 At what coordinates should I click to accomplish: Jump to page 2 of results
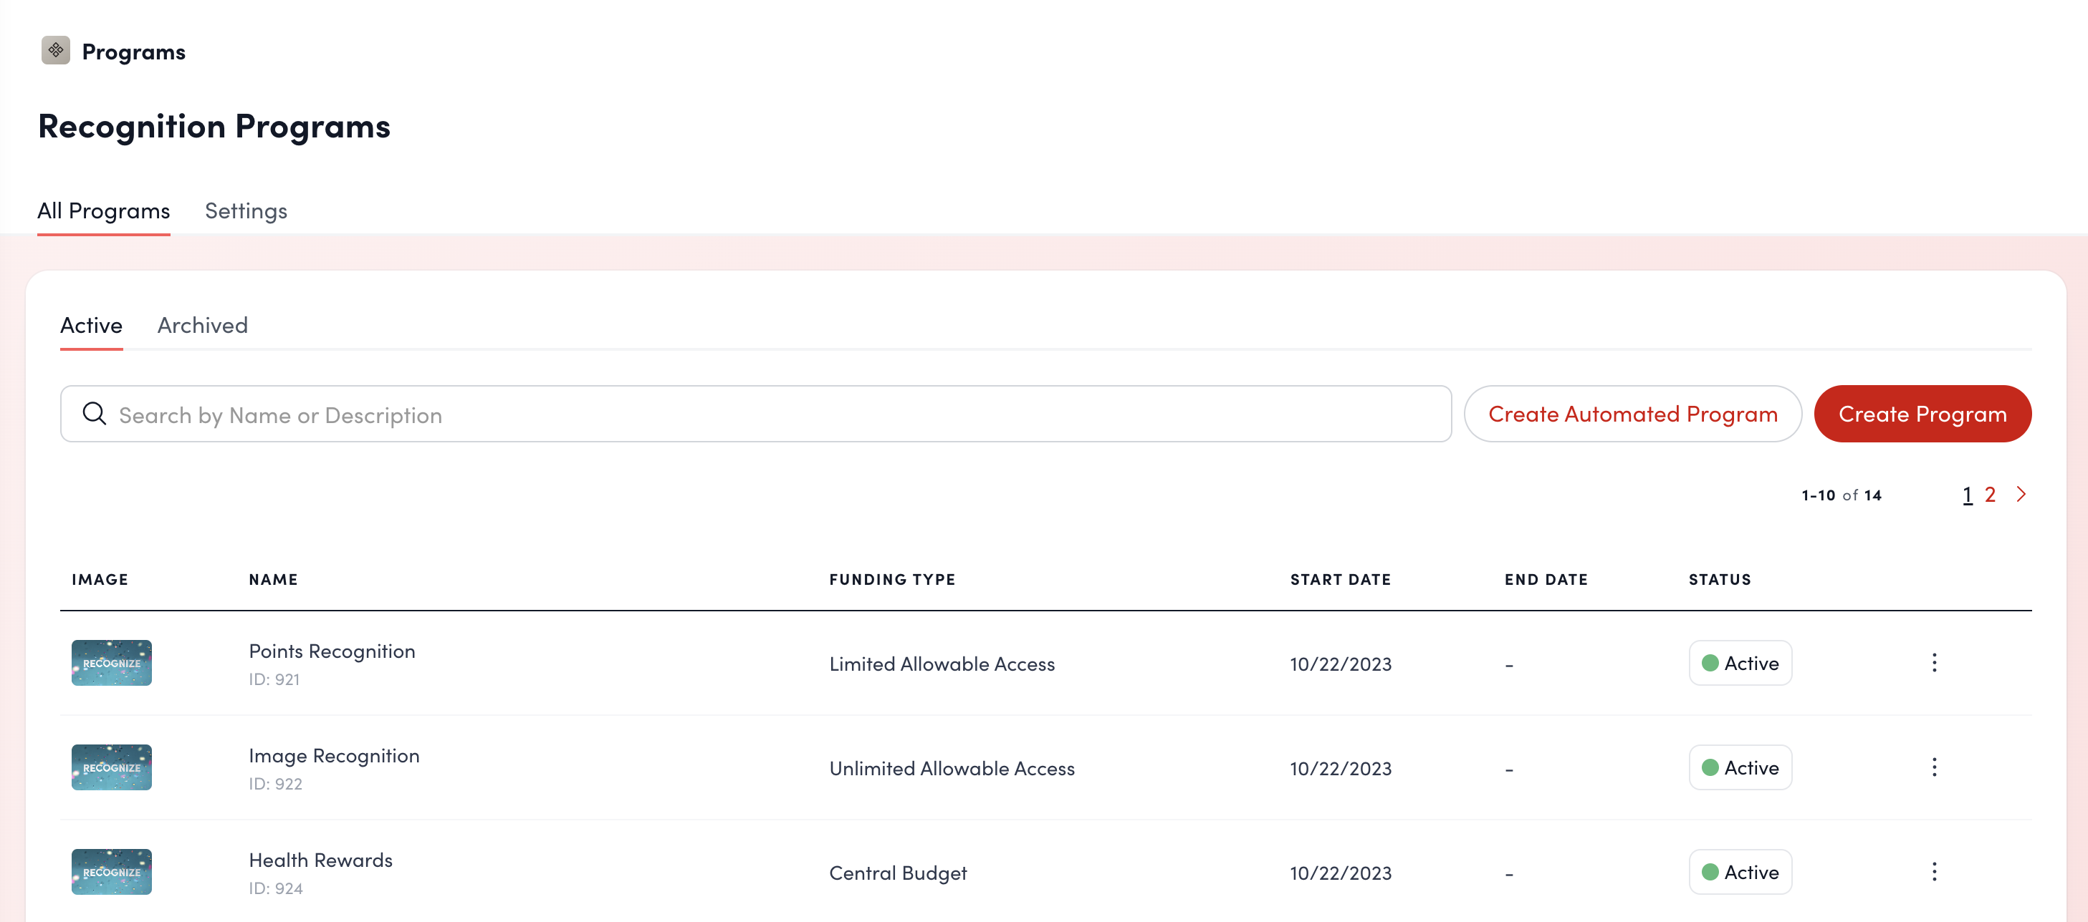coord(1990,495)
